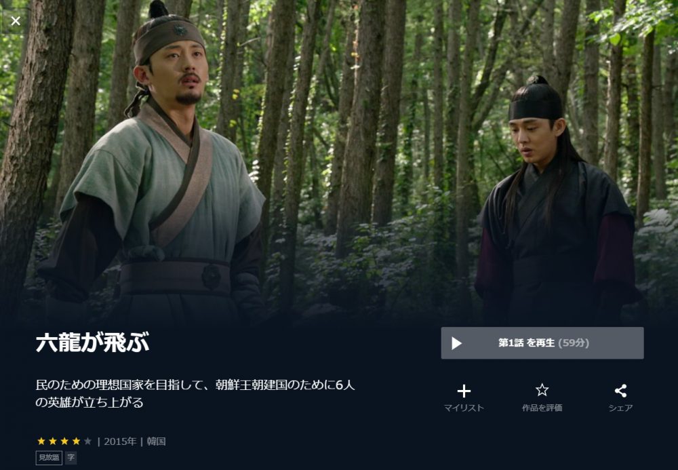Click the 見放題 badge
Viewport: 678px width, 470px height.
(x=49, y=458)
